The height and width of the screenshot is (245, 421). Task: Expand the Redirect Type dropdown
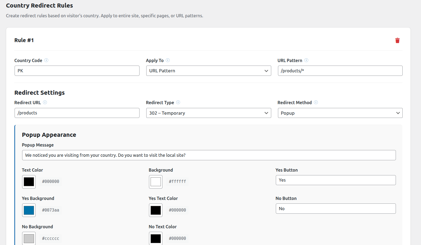(x=208, y=113)
